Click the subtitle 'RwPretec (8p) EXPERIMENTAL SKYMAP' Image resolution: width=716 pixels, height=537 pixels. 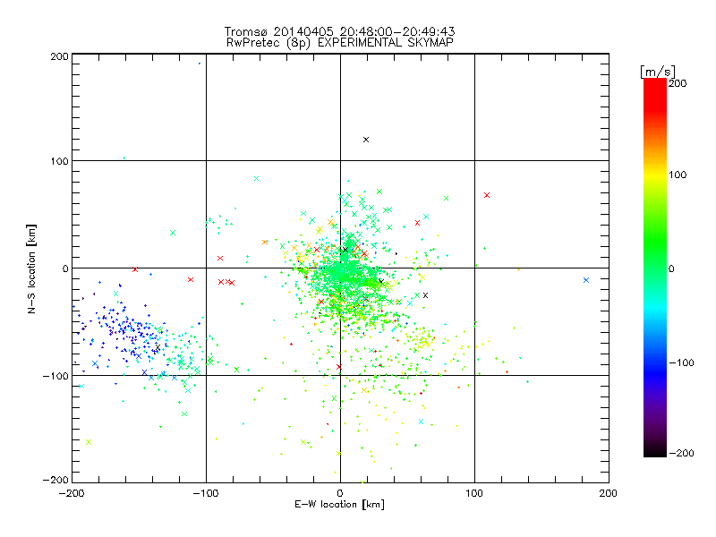(x=339, y=42)
